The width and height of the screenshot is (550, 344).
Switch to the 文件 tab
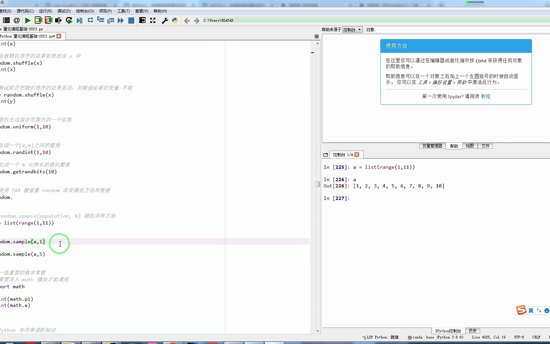pyautogui.click(x=485, y=146)
